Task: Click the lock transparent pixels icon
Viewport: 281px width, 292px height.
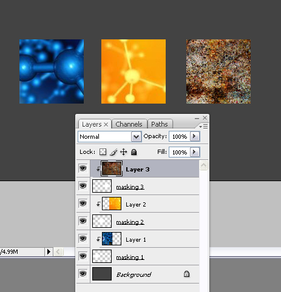Action: [103, 152]
